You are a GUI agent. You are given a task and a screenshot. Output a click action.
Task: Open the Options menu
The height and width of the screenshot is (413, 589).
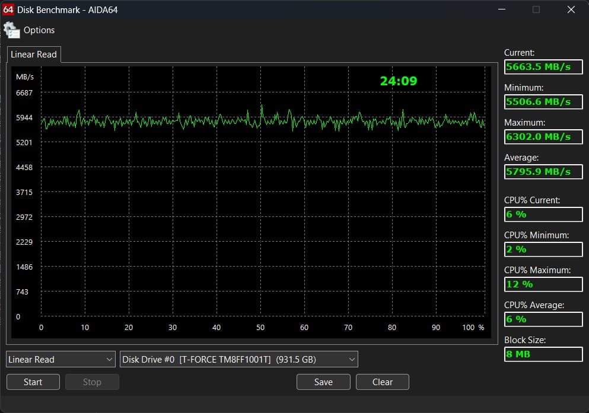click(x=39, y=30)
